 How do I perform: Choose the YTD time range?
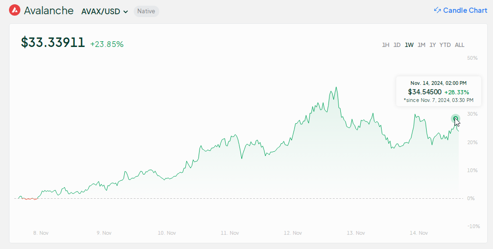click(x=445, y=45)
